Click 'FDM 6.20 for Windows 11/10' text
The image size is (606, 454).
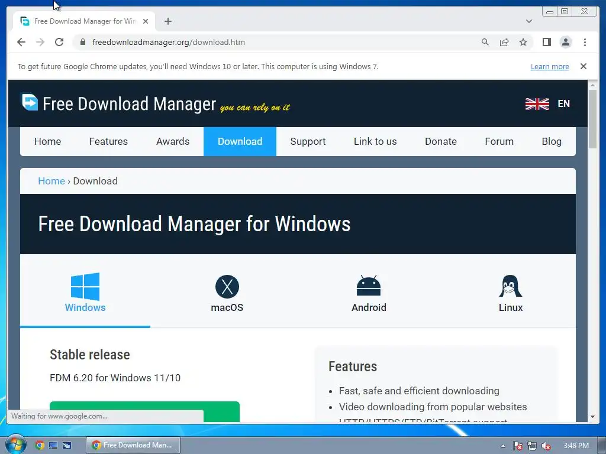click(x=115, y=378)
